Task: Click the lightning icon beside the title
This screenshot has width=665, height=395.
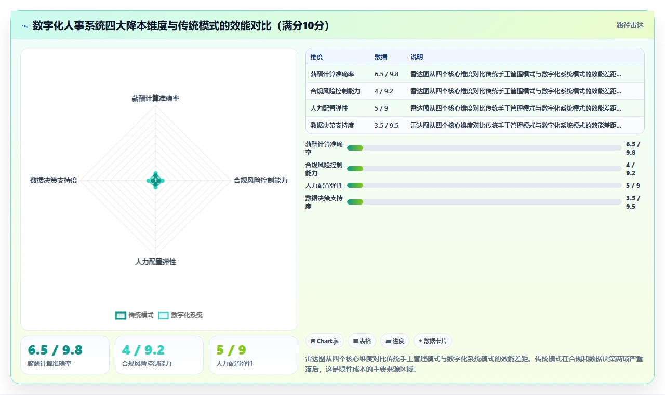Action: 24,25
